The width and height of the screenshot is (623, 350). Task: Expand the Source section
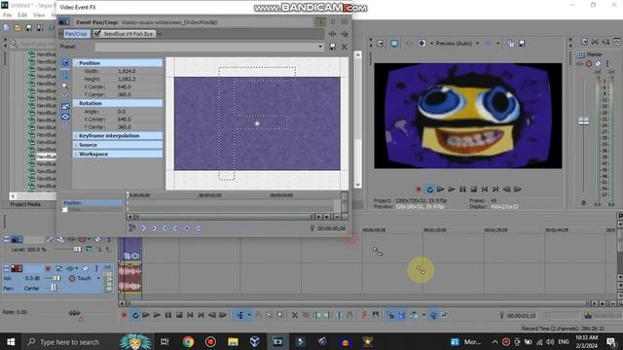pyautogui.click(x=76, y=145)
